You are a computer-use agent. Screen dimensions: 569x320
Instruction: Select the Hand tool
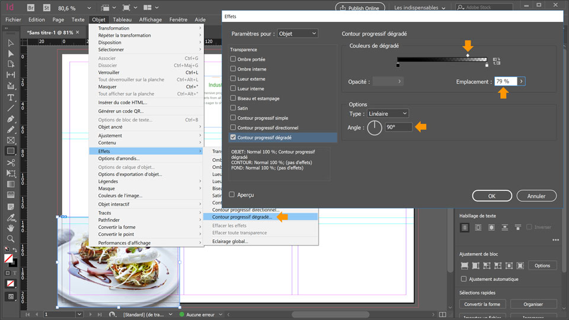[11, 228]
